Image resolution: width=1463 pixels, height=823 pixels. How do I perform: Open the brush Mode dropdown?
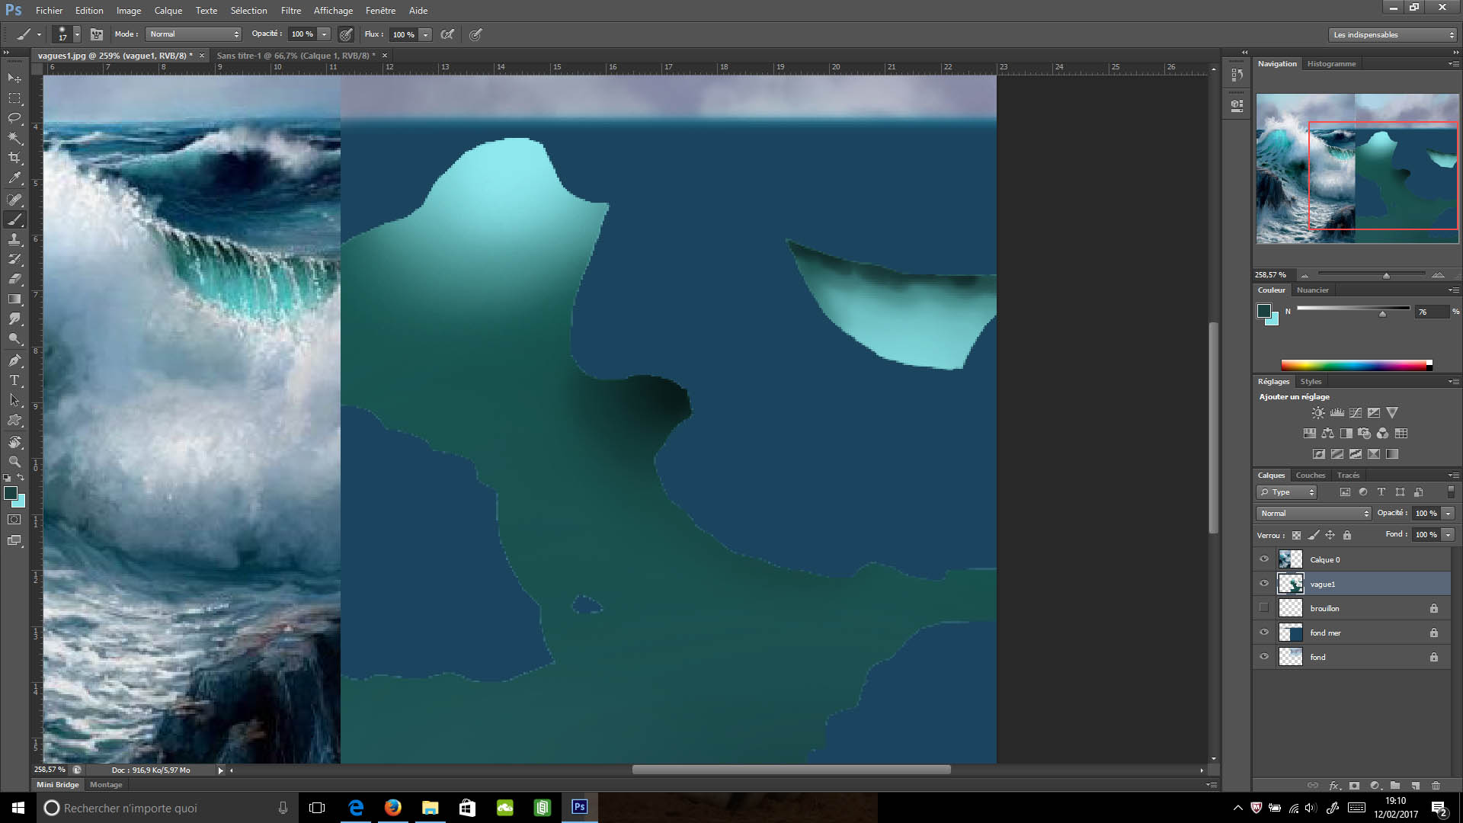[194, 34]
